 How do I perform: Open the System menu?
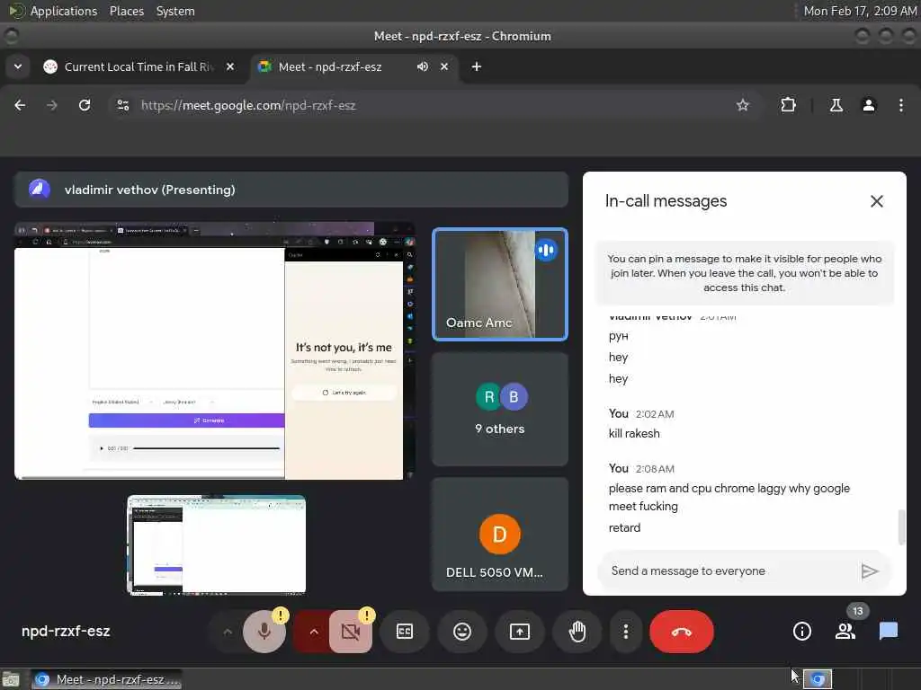[x=175, y=11]
